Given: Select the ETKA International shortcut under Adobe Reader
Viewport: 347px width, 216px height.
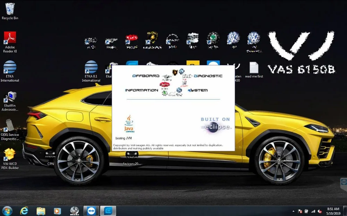Looking at the screenshot, I should [x=10, y=72].
